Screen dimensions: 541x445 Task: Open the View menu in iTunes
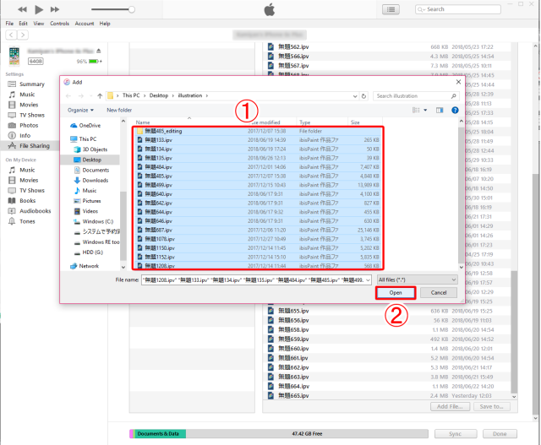click(x=39, y=24)
